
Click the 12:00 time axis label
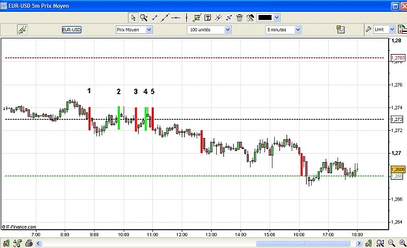182,235
